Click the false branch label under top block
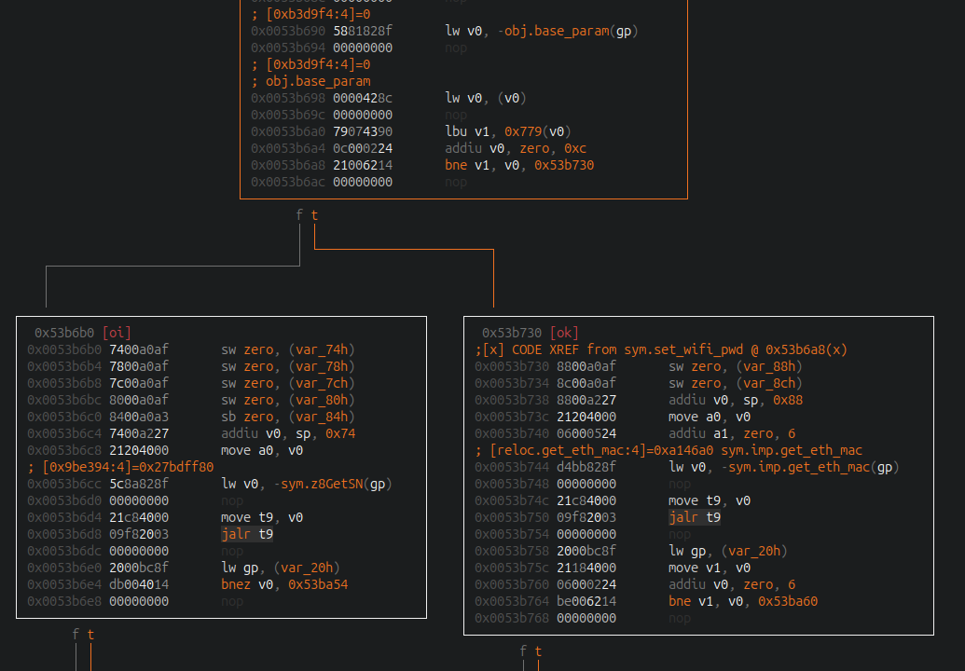965x671 pixels. [299, 214]
